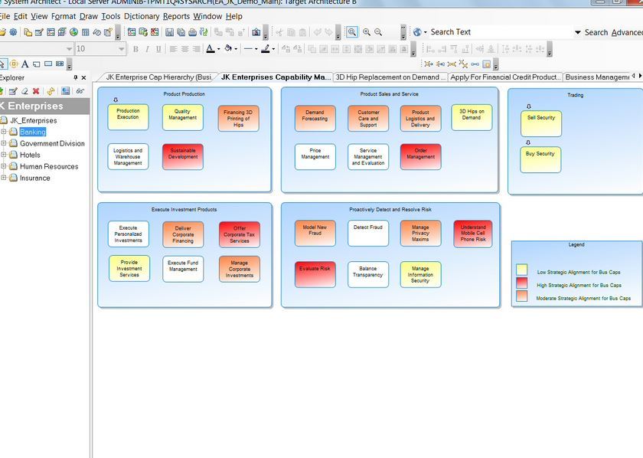Open the font size dropdown

[x=122, y=49]
